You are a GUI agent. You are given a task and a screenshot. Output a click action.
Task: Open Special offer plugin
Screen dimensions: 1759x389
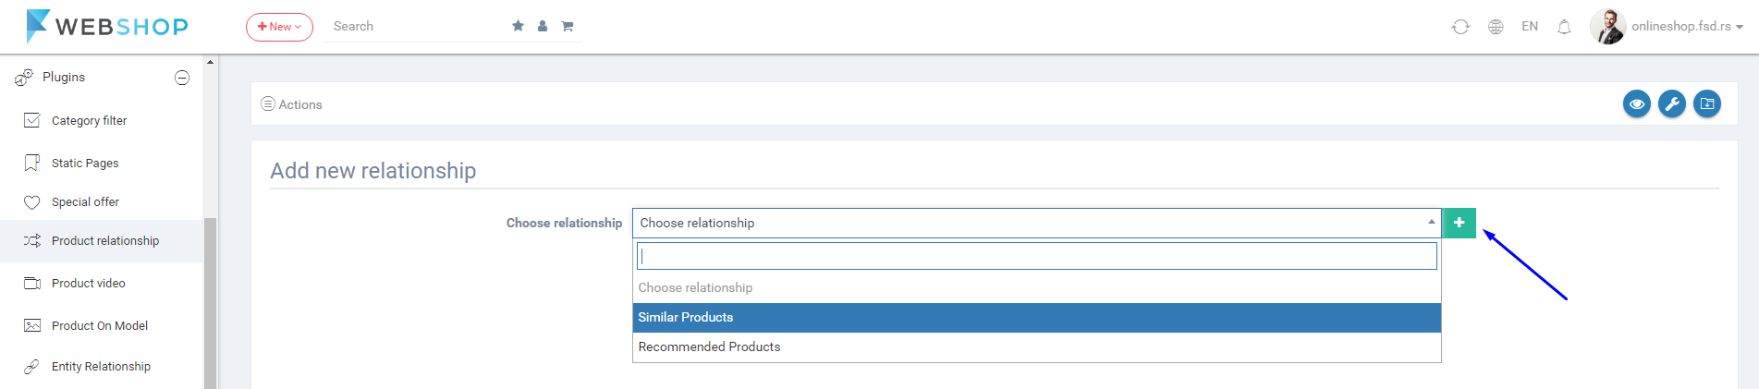coord(85,201)
